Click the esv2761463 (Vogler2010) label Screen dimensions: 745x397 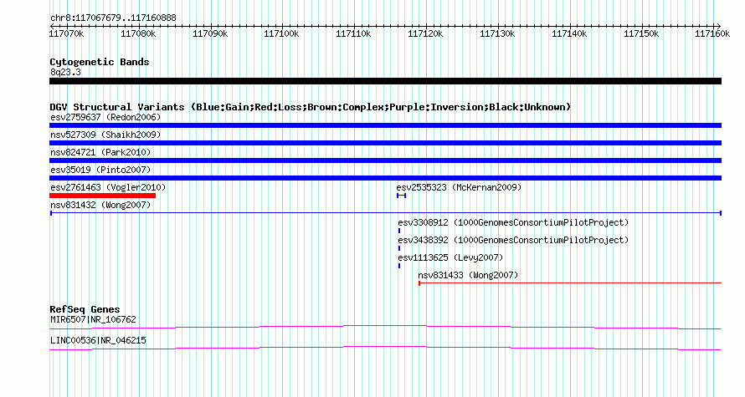click(108, 187)
